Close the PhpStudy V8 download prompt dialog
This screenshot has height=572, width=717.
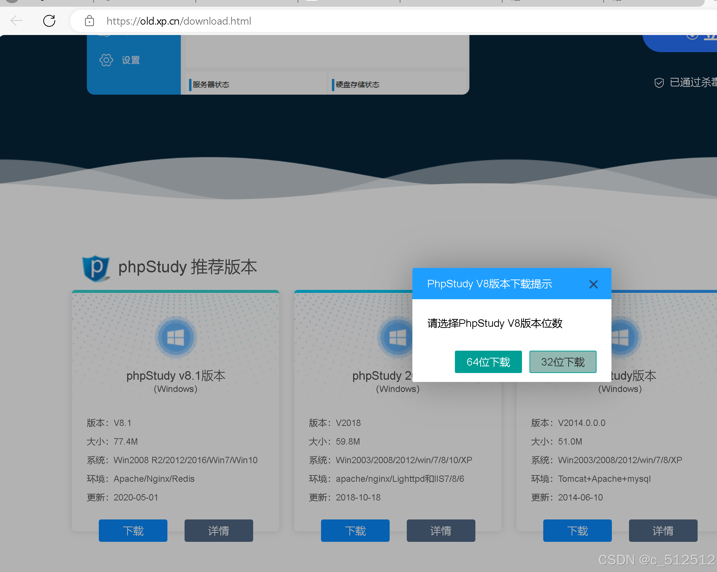click(593, 284)
